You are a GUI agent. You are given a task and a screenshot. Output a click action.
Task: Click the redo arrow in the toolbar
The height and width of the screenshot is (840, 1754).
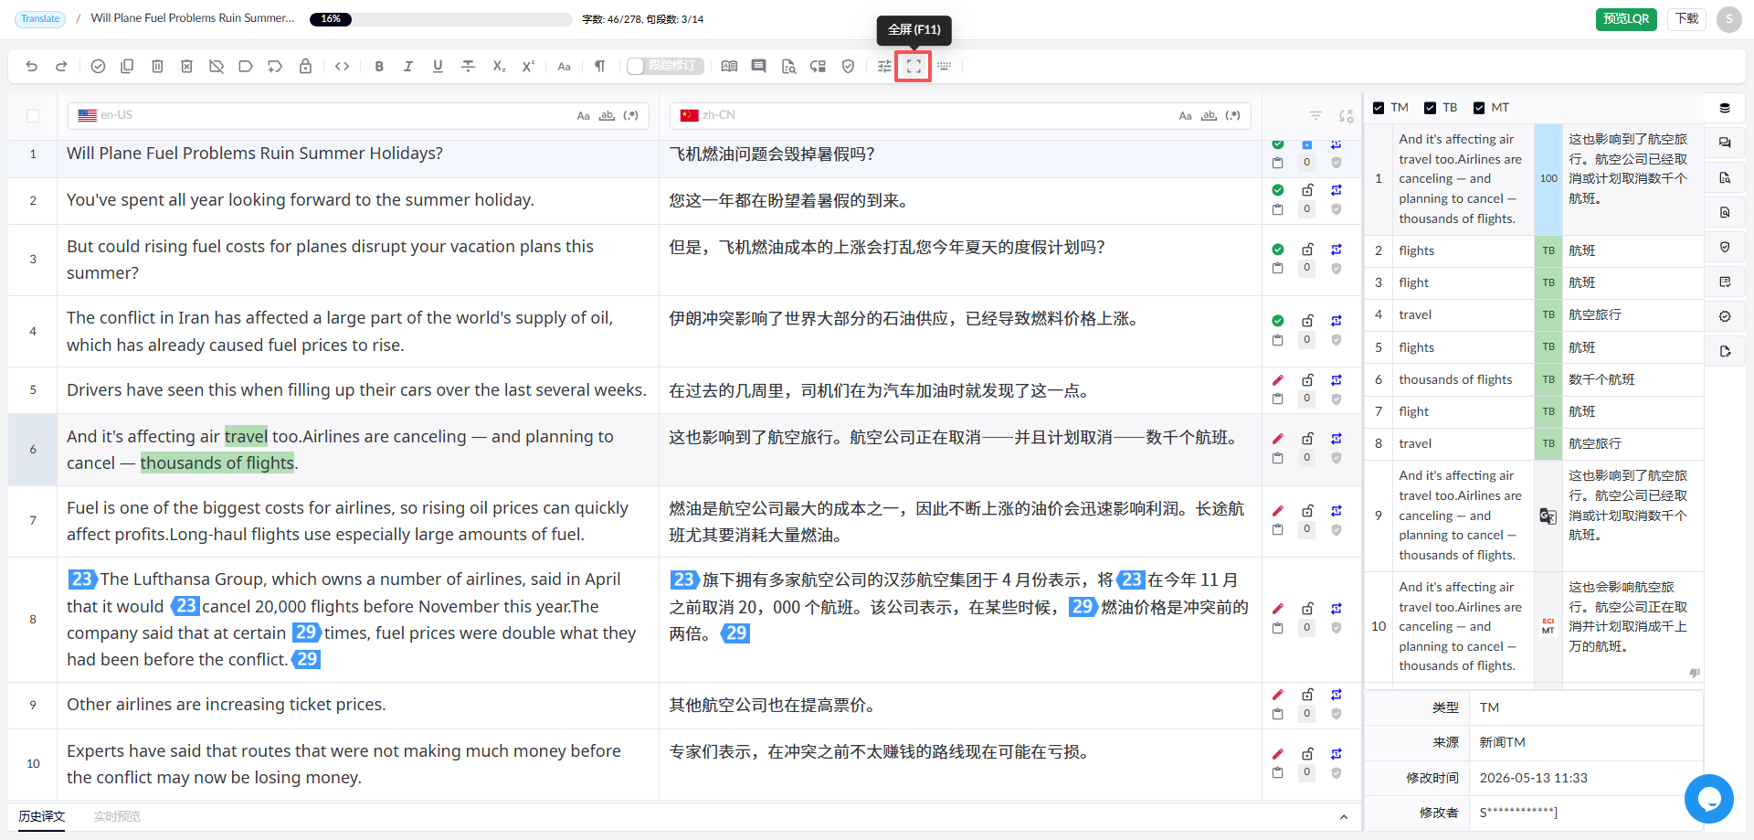61,66
